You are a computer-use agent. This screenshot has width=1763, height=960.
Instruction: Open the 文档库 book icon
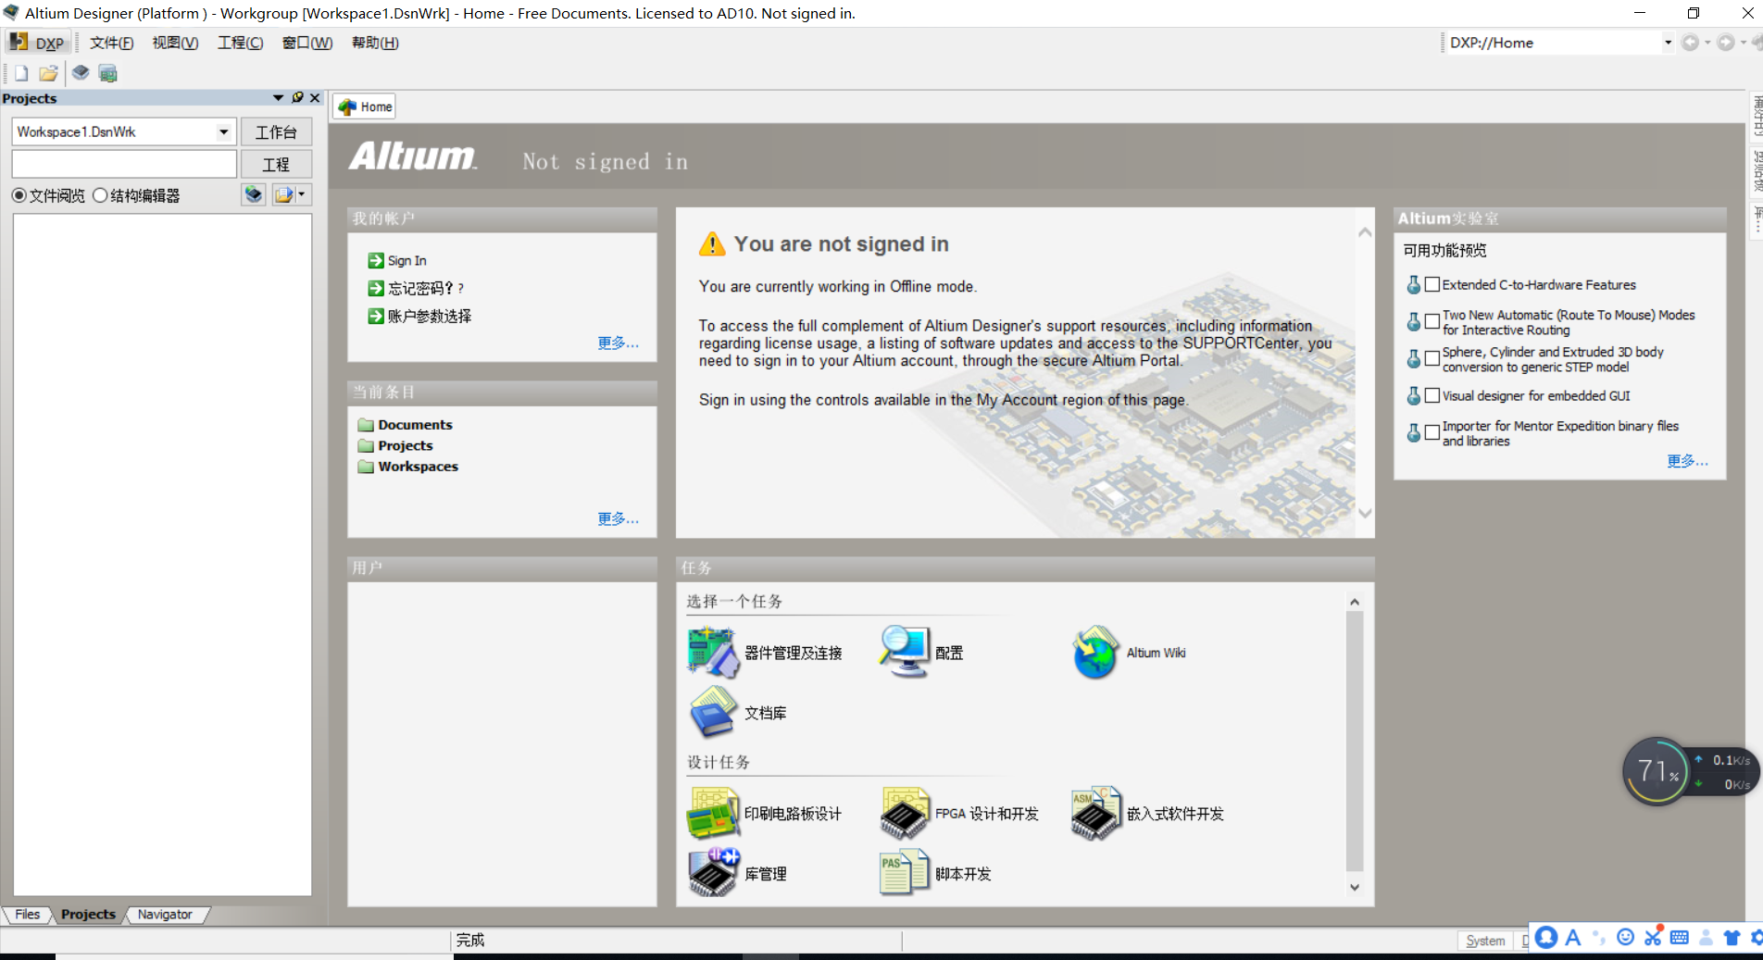(x=713, y=712)
